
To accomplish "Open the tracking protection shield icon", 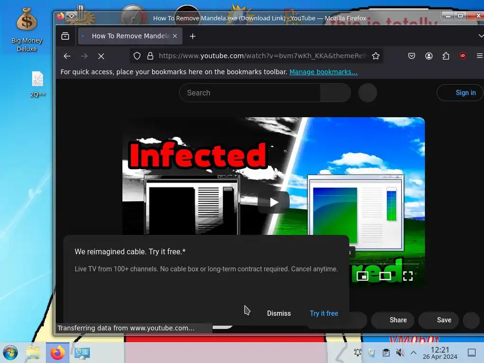I will point(137,56).
